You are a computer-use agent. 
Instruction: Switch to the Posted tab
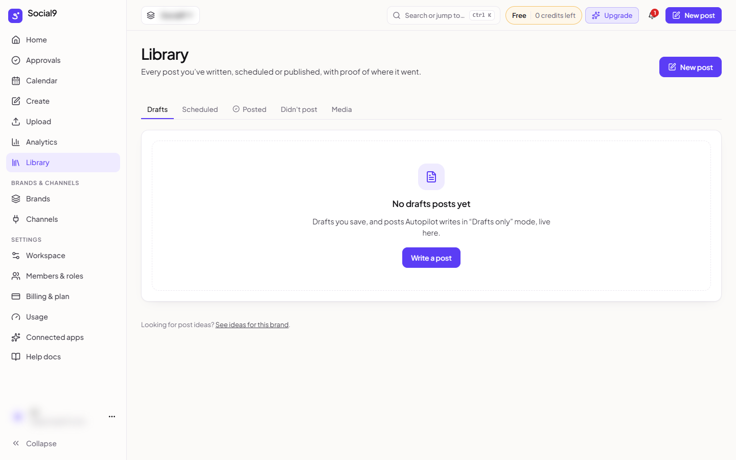pos(249,109)
